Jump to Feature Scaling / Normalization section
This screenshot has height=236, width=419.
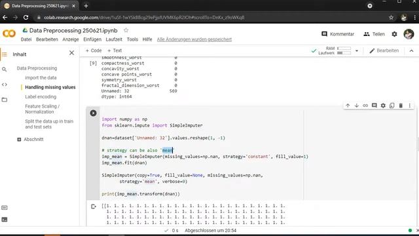(x=42, y=109)
